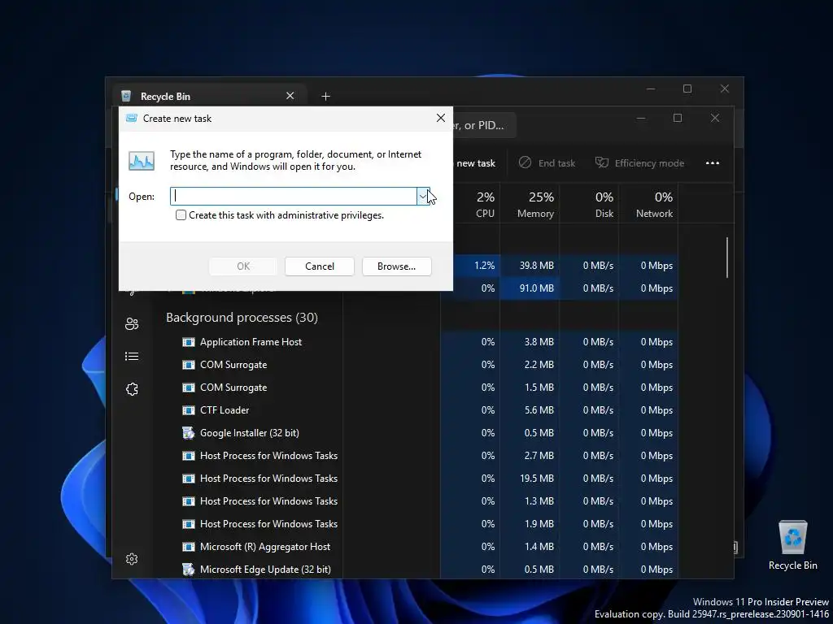Open the Services puzzle icon in sidebar

[x=132, y=389]
